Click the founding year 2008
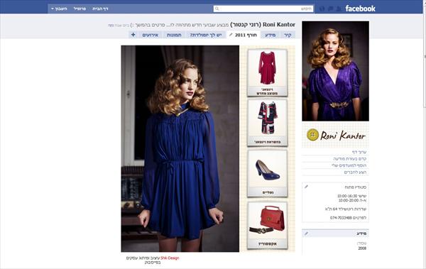The width and height of the screenshot is (426, 269). (x=362, y=248)
